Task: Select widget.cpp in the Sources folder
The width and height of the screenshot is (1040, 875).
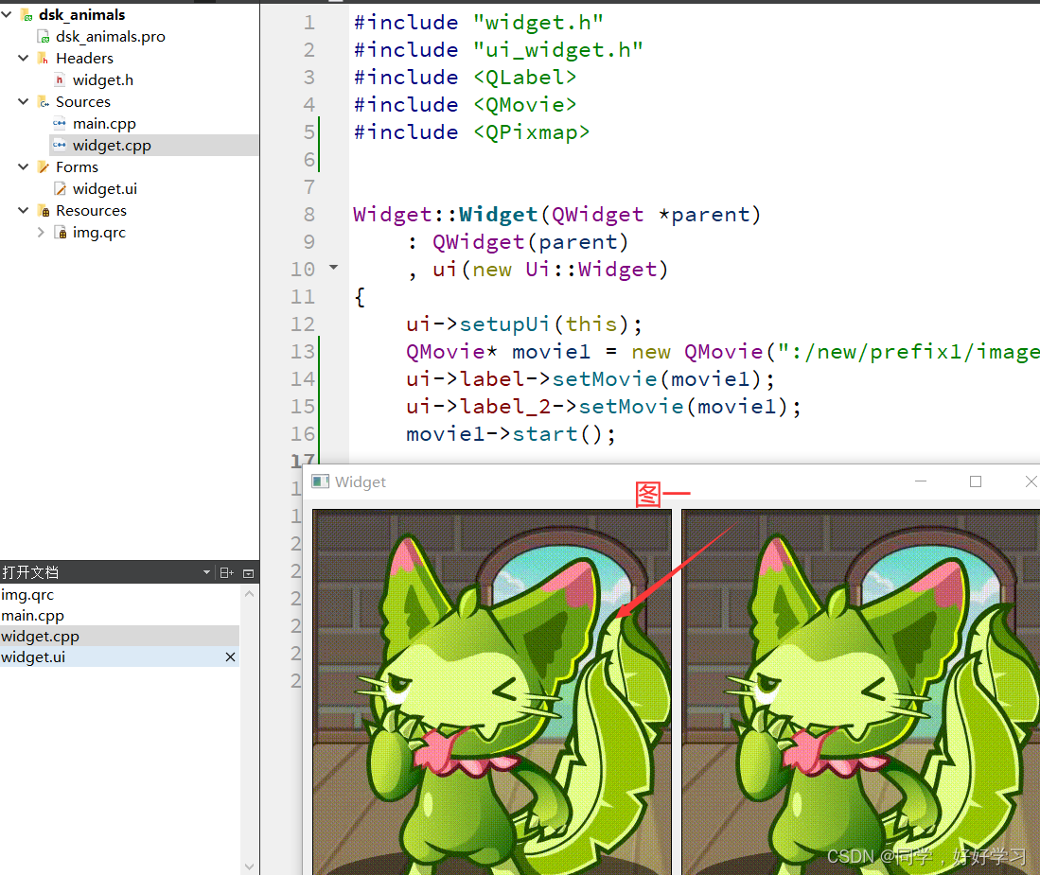Action: point(112,145)
